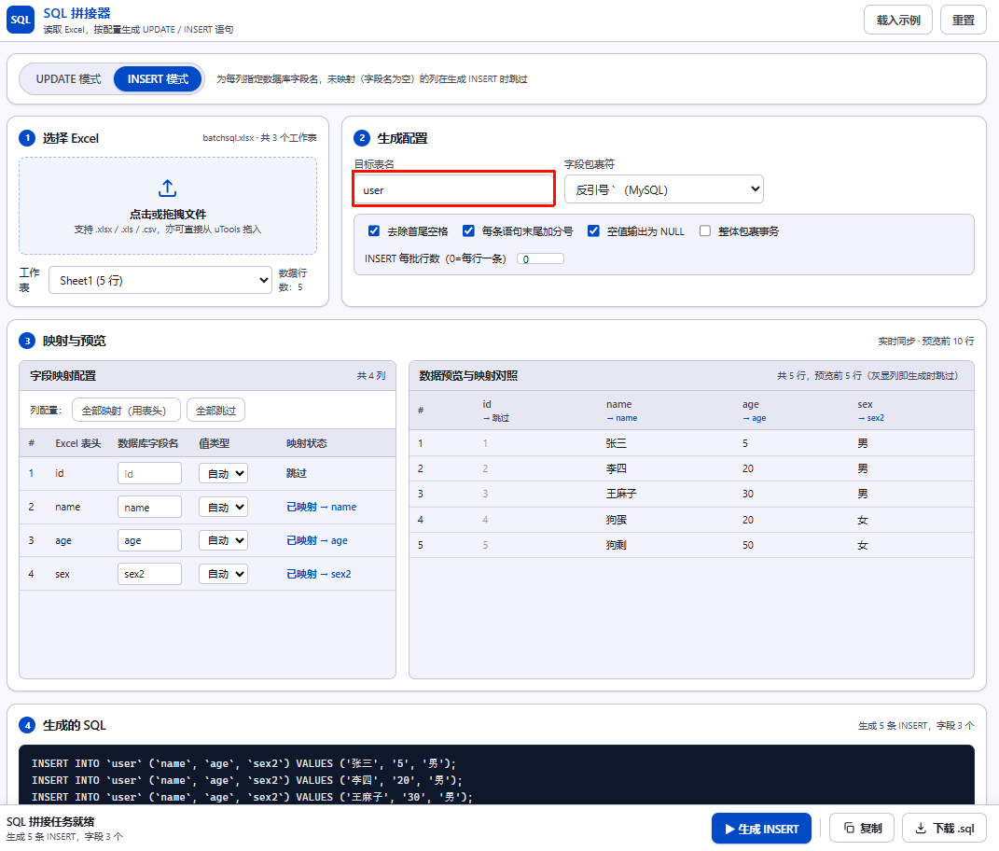Open the 工作表 Sheet1 dropdown
The width and height of the screenshot is (999, 851).
160,280
